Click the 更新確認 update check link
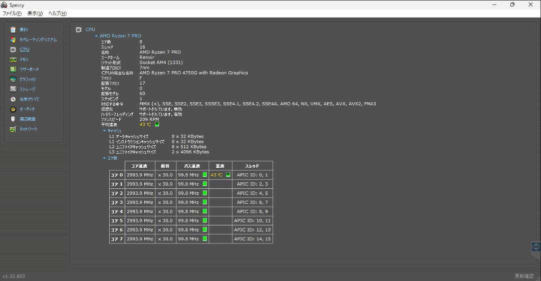Screen dimensions: 541x281 (524, 276)
